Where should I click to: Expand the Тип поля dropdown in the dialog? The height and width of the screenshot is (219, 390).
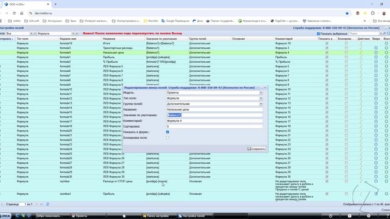(x=261, y=98)
